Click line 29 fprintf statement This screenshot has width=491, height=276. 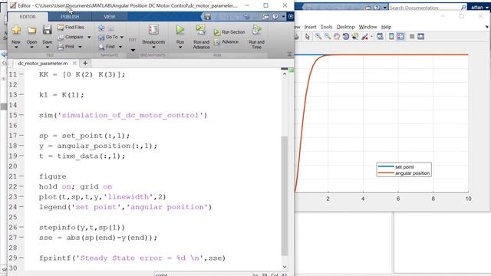pyautogui.click(x=132, y=258)
